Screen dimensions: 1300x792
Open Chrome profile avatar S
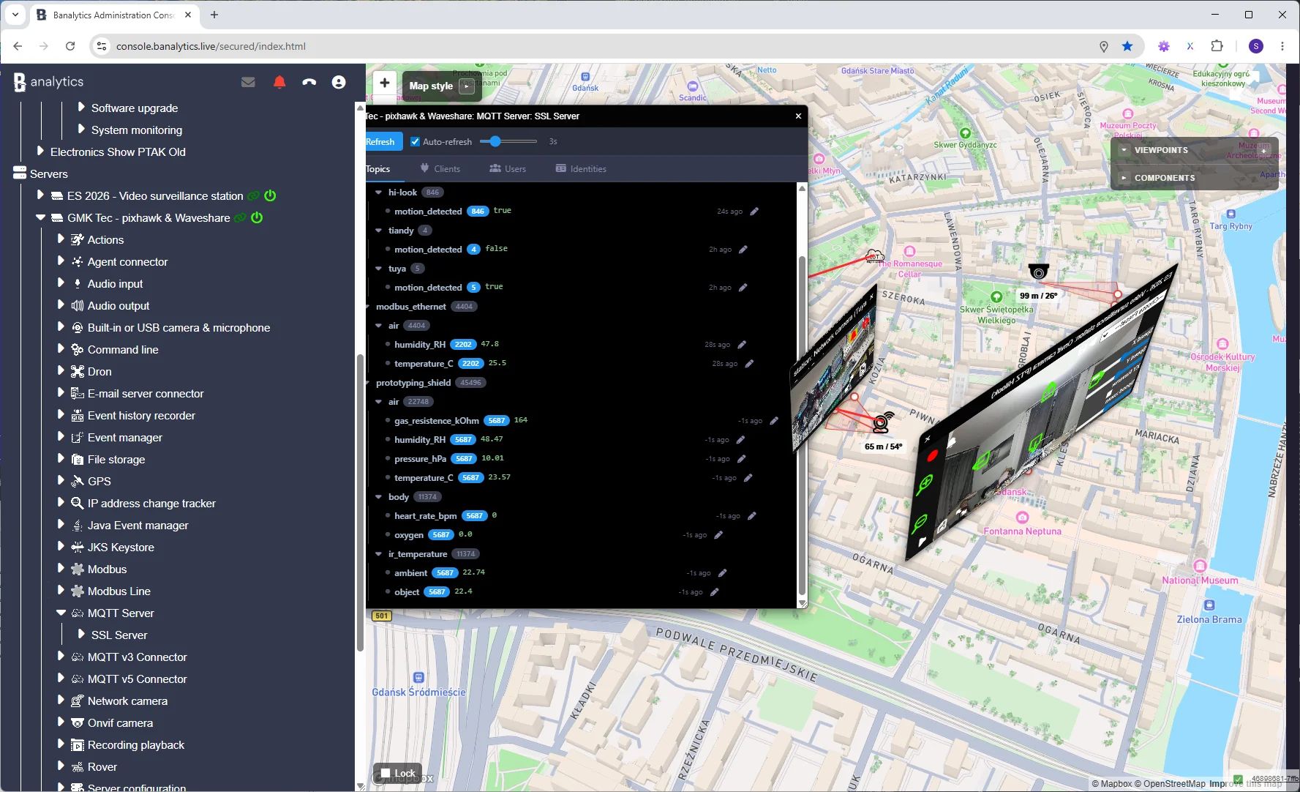coord(1256,46)
